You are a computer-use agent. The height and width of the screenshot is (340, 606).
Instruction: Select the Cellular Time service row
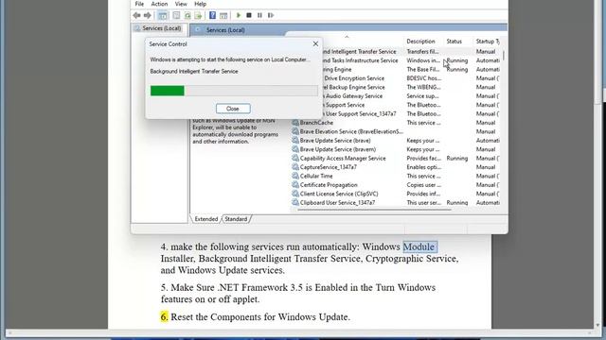coord(395,176)
